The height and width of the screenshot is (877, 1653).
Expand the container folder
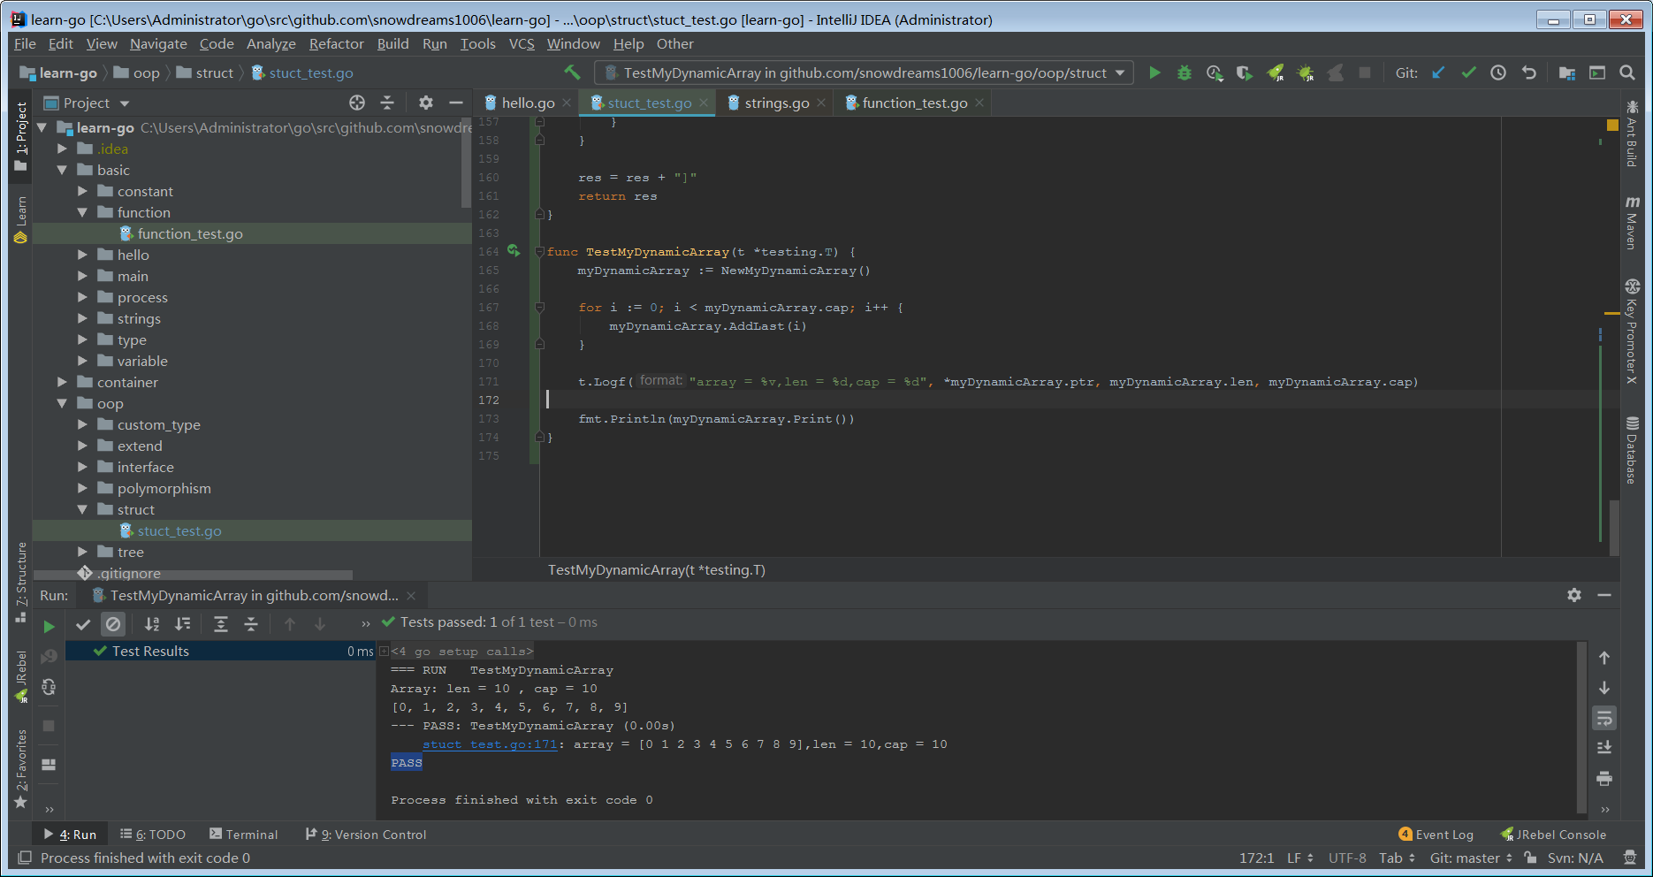click(x=61, y=382)
